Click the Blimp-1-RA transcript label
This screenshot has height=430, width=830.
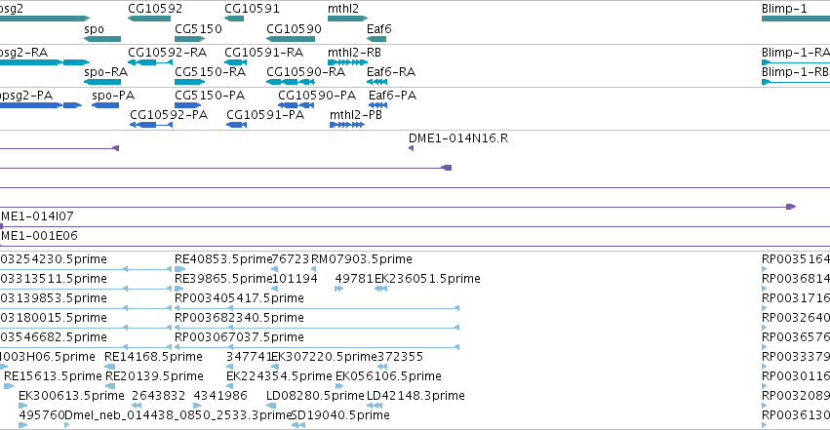point(796,53)
